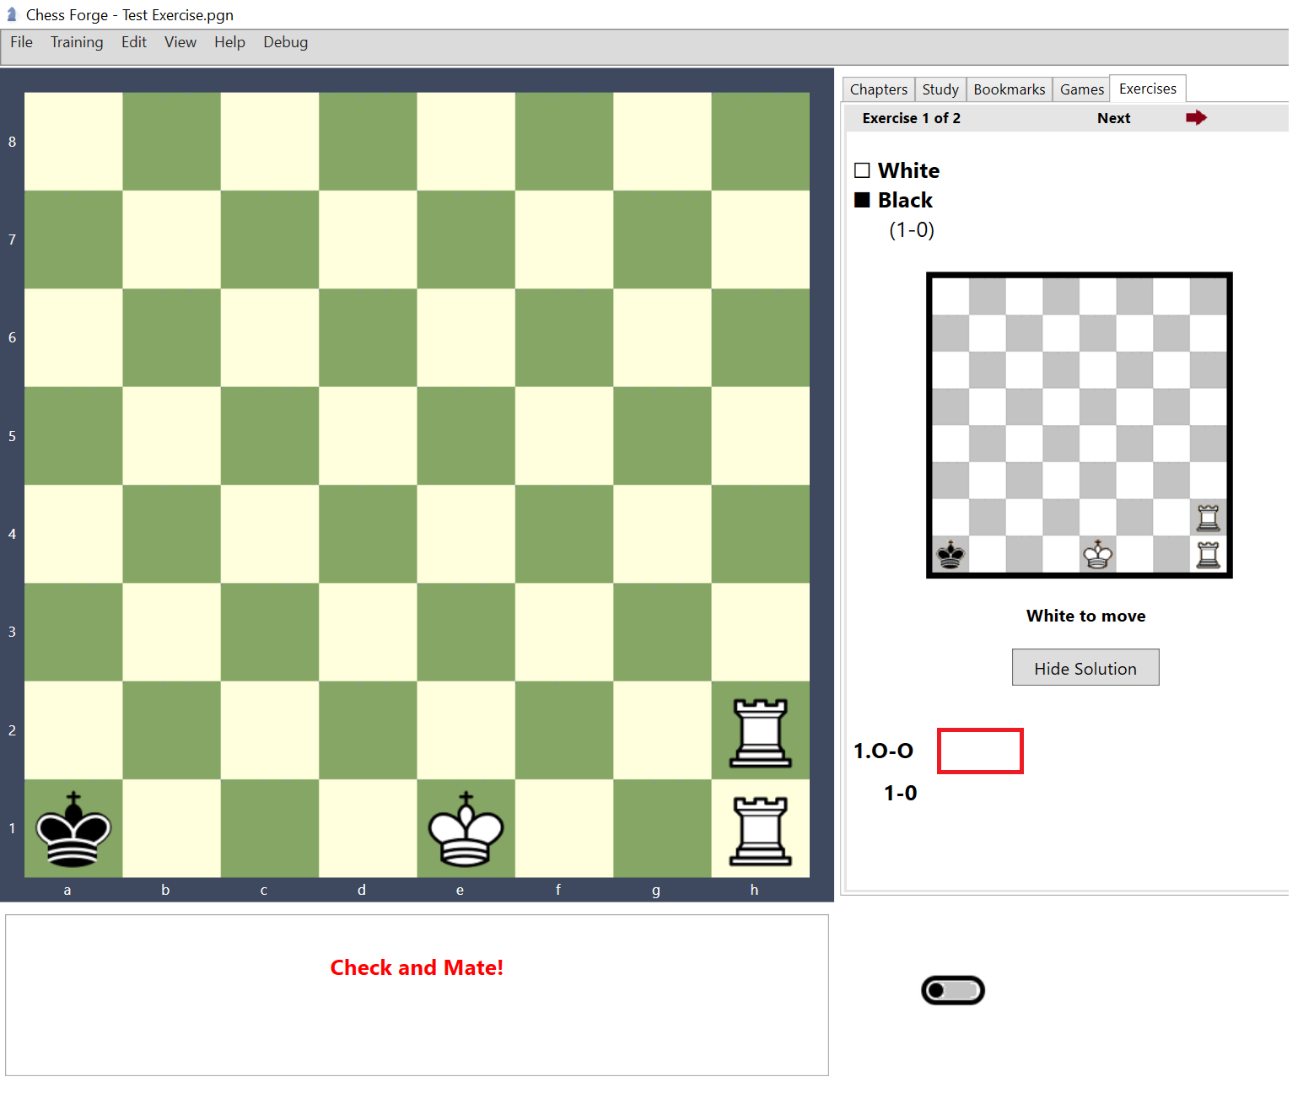The image size is (1314, 1093).
Task: Click the red Next exercise arrow
Action: [x=1196, y=118]
